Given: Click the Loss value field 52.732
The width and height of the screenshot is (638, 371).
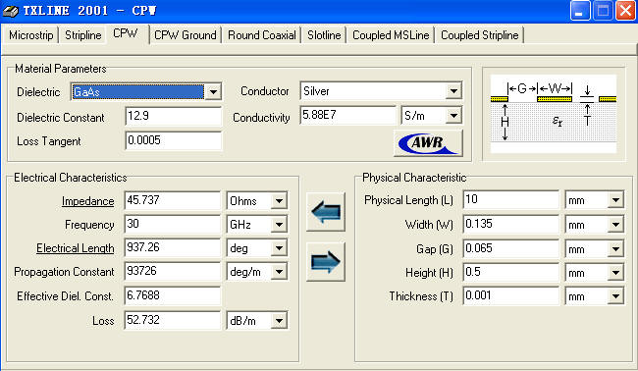Looking at the screenshot, I should point(173,320).
